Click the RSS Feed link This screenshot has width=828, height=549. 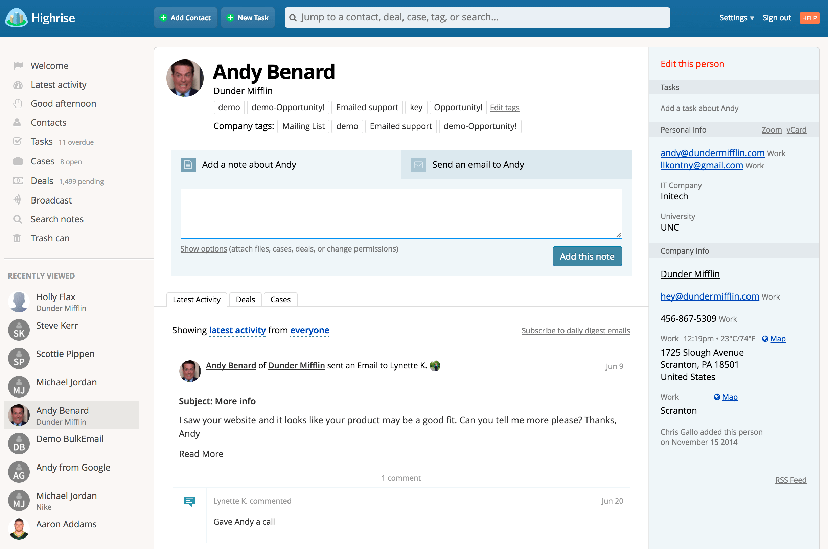coord(790,480)
